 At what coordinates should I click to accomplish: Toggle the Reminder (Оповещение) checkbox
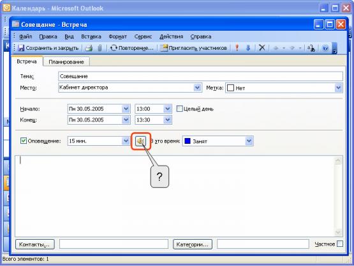[x=24, y=141]
